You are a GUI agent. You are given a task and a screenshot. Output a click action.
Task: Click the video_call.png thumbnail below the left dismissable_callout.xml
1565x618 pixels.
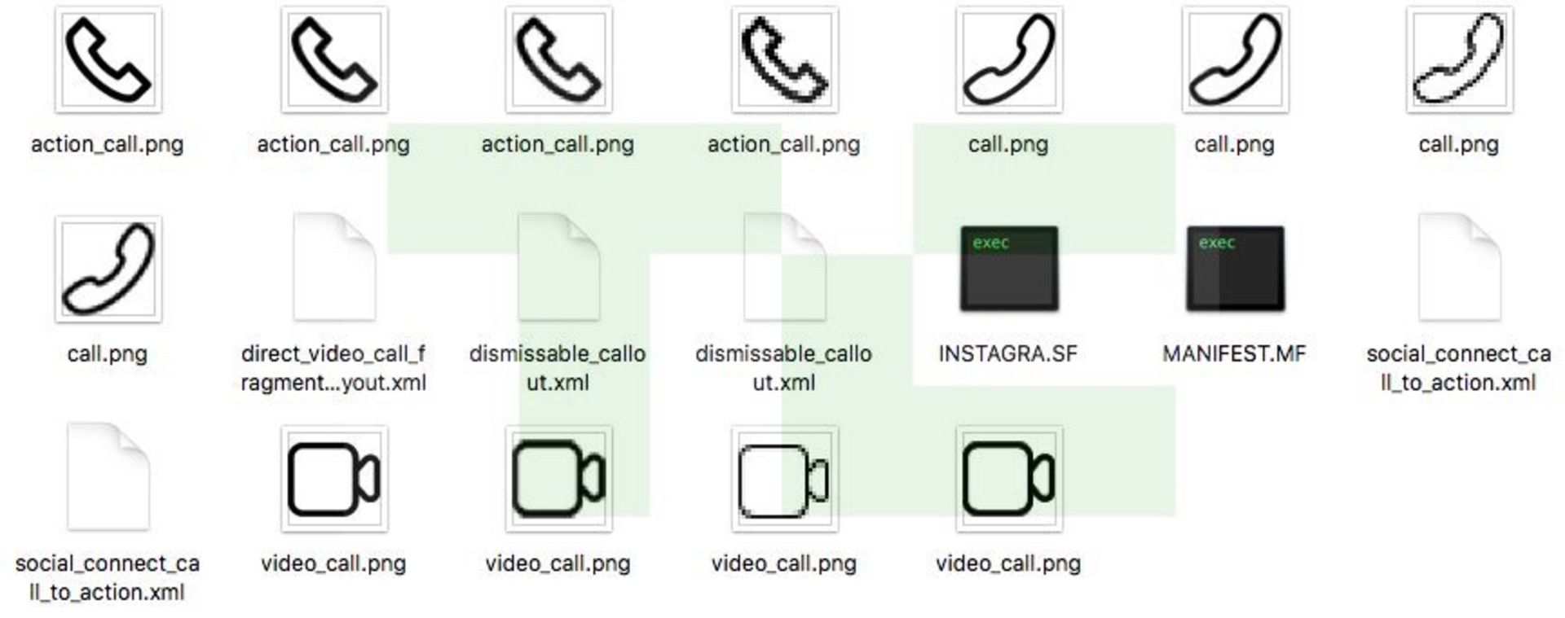pyautogui.click(x=558, y=479)
